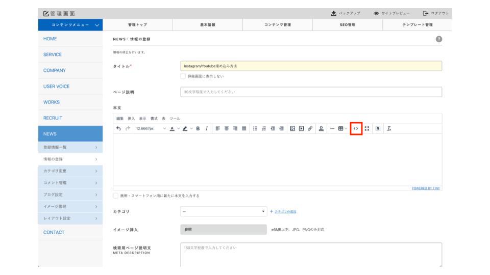This screenshot has height=275, width=490.
Task: Open the table insert dropdown
Action: pyautogui.click(x=342, y=128)
